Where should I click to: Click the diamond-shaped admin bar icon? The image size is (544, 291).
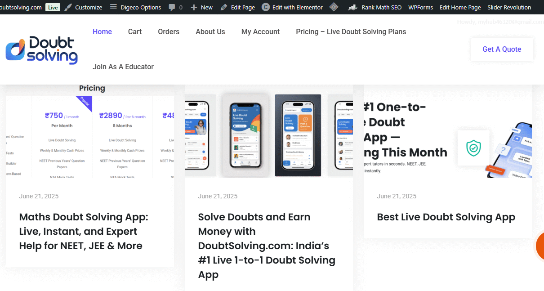click(334, 7)
